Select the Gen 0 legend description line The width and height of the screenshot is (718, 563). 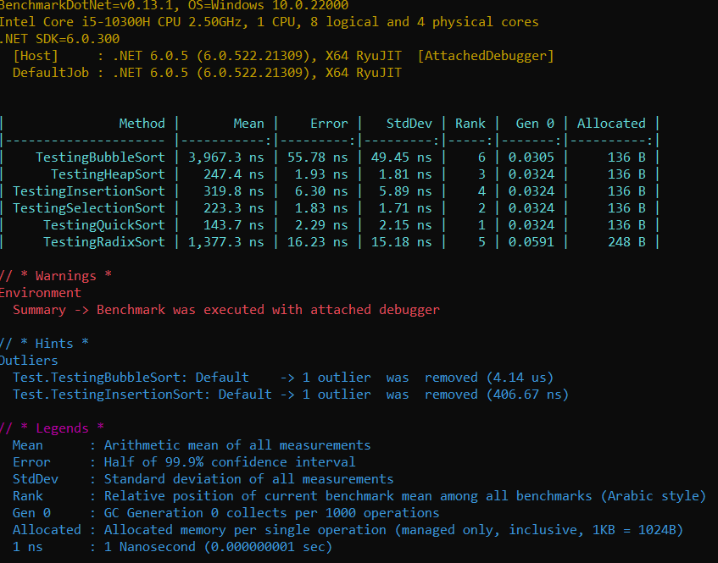[x=226, y=513]
